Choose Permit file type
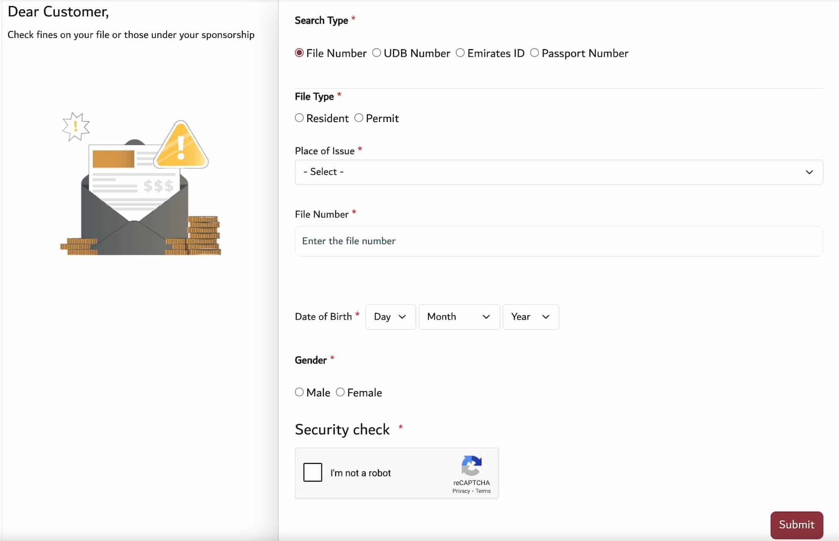Image resolution: width=839 pixels, height=541 pixels. (x=359, y=118)
